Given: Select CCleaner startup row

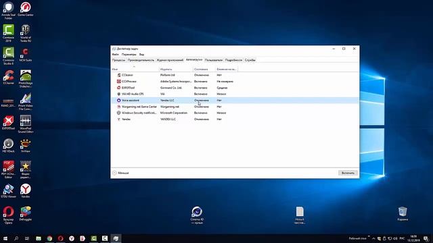Looking at the screenshot, I should click(x=235, y=75).
